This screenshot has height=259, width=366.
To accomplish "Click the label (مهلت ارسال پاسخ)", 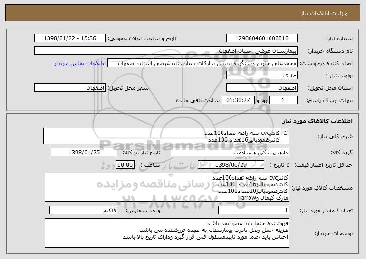I will 329,100.
